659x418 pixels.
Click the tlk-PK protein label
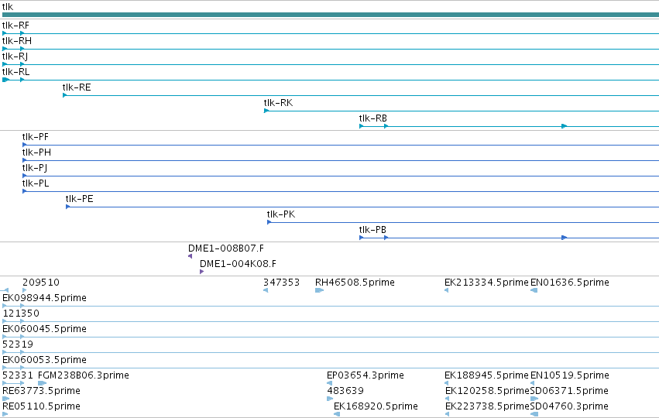[x=281, y=215]
